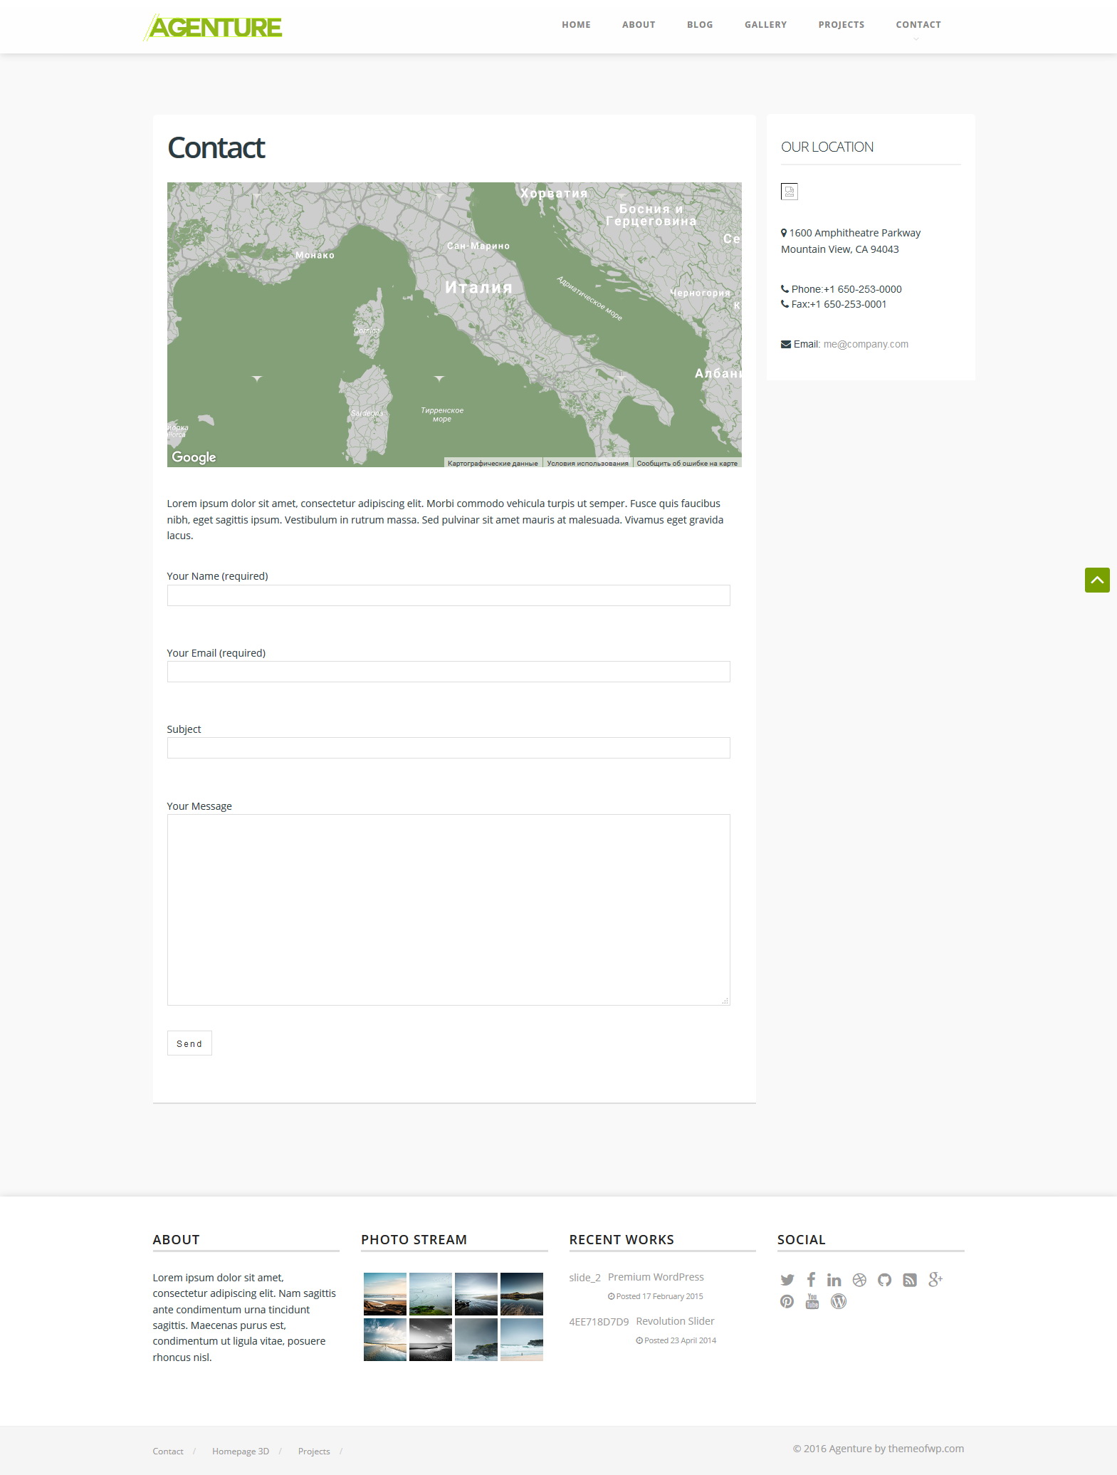Go to Home in navigation

tap(576, 24)
